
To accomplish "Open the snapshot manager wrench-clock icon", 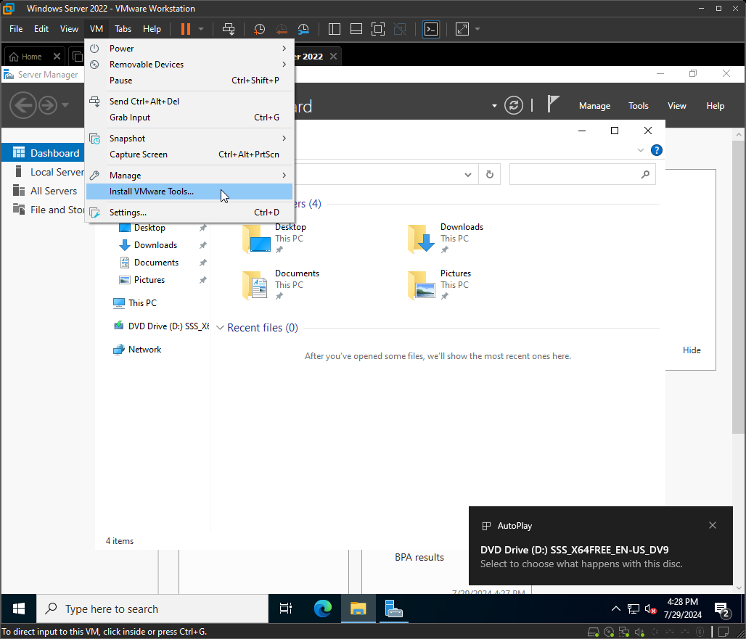I will click(303, 29).
